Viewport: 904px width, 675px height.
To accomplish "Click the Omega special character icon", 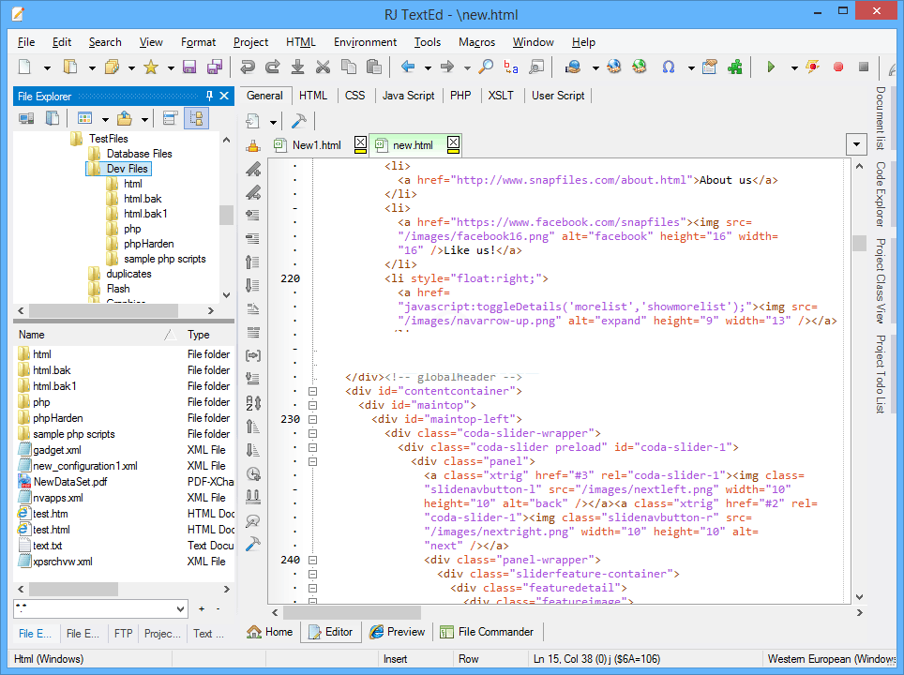I will [669, 67].
